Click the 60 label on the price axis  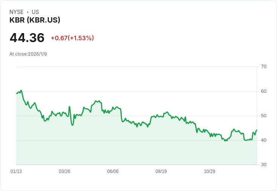(263, 91)
